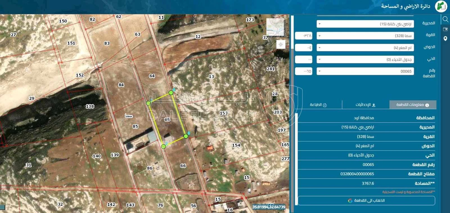This screenshot has height=213, width=450.
Task: Click the map layers icon in sidebar
Action: pos(445,29)
